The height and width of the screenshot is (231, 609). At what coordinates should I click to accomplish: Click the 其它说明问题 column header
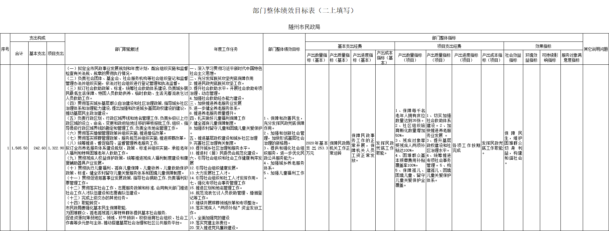coord(596,49)
